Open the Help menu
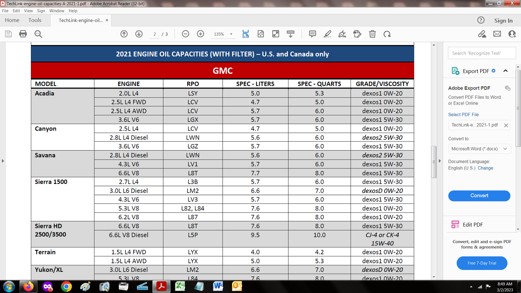 pyautogui.click(x=73, y=11)
